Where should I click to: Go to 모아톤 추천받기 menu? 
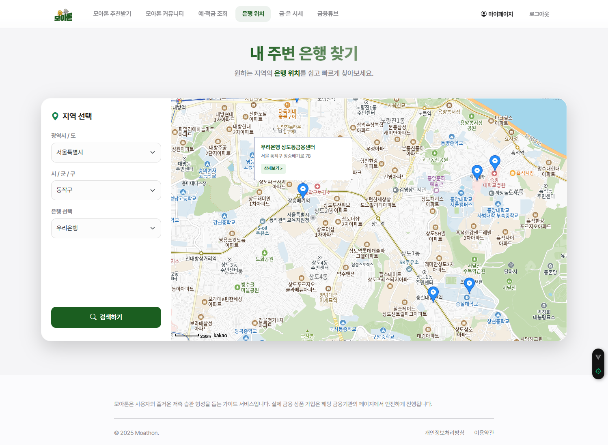click(112, 14)
